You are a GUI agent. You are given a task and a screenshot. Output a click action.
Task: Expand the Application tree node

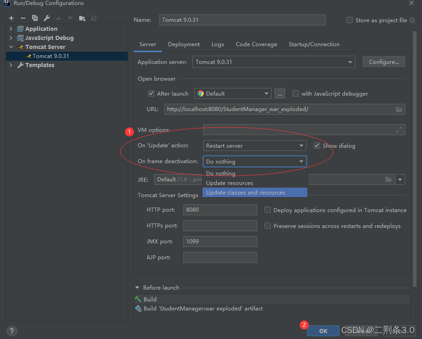[11, 29]
